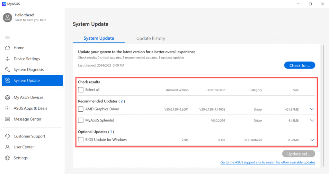329x174 pixels.
Task: Click the Device Settings sliders icon
Action: [7, 59]
